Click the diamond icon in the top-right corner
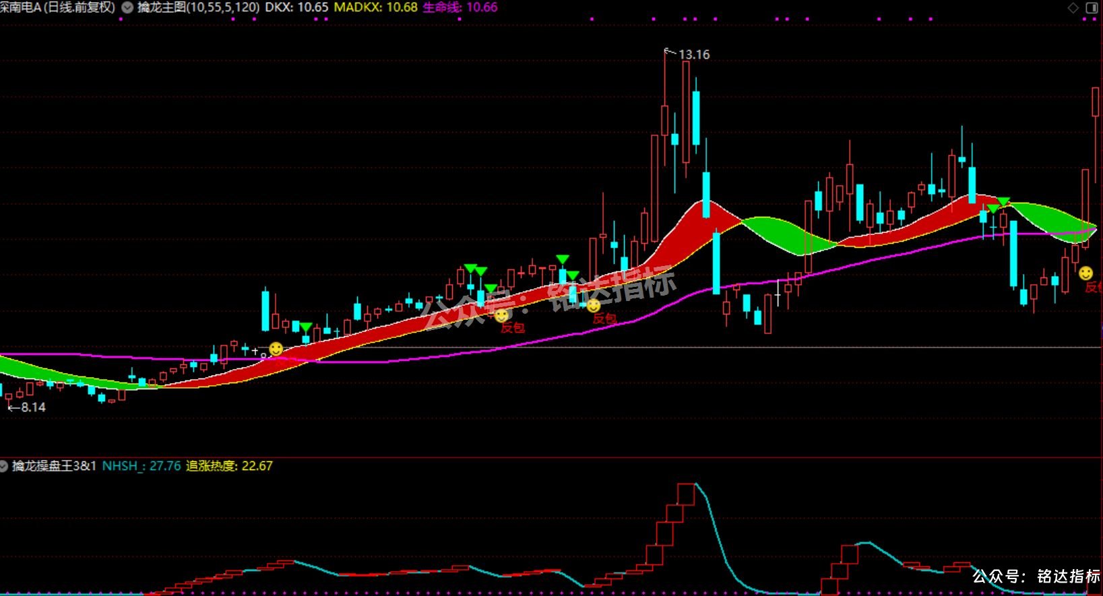The height and width of the screenshot is (596, 1103). (x=1073, y=8)
